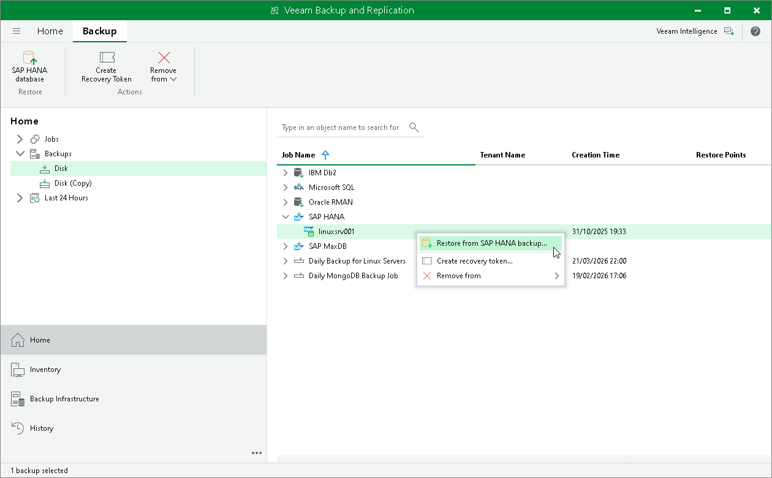The height and width of the screenshot is (478, 772).
Task: Click the SAP HANA database restore icon
Action: coord(30,58)
